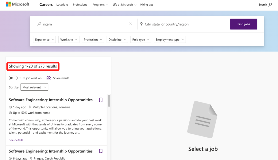Focus the keyword field containing intern
This screenshot has height=160, width=278.
click(85, 24)
